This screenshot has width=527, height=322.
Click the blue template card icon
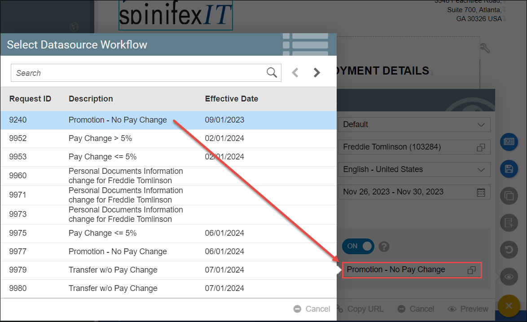pos(509,142)
